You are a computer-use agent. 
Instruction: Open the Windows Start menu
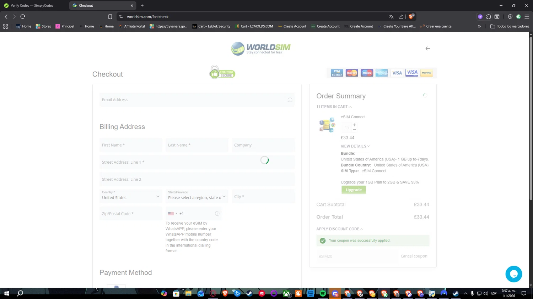tap(6, 293)
